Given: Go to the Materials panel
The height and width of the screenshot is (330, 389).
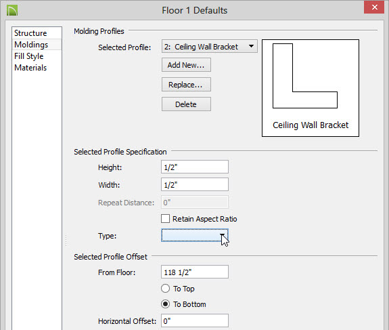Looking at the screenshot, I should pos(30,68).
